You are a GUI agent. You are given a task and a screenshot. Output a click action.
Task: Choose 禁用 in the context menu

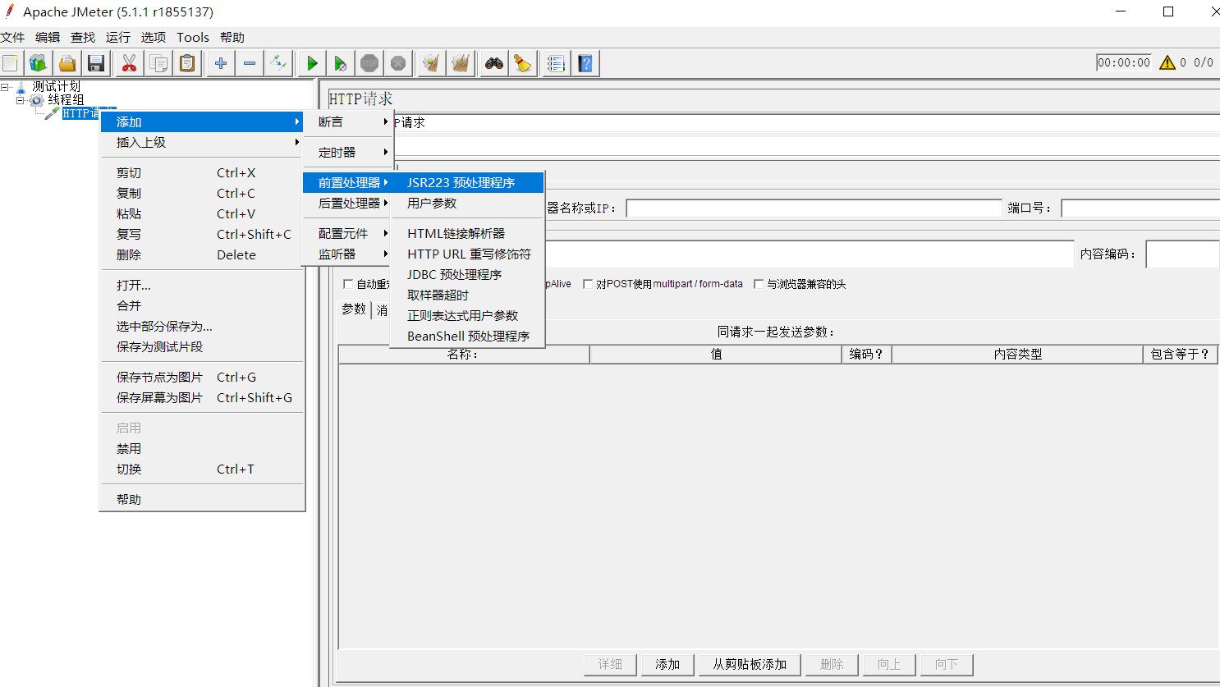coord(202,448)
